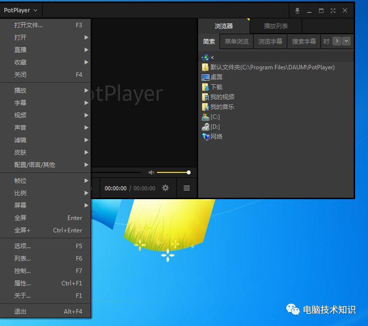Expand the 打开 submenu

[45, 38]
